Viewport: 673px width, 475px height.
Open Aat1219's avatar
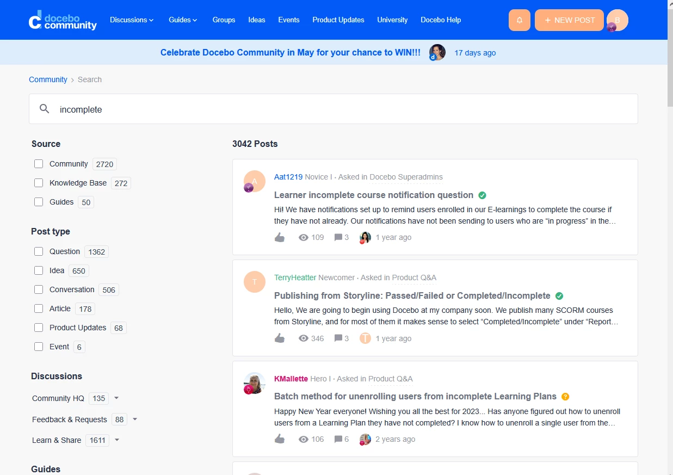254,181
